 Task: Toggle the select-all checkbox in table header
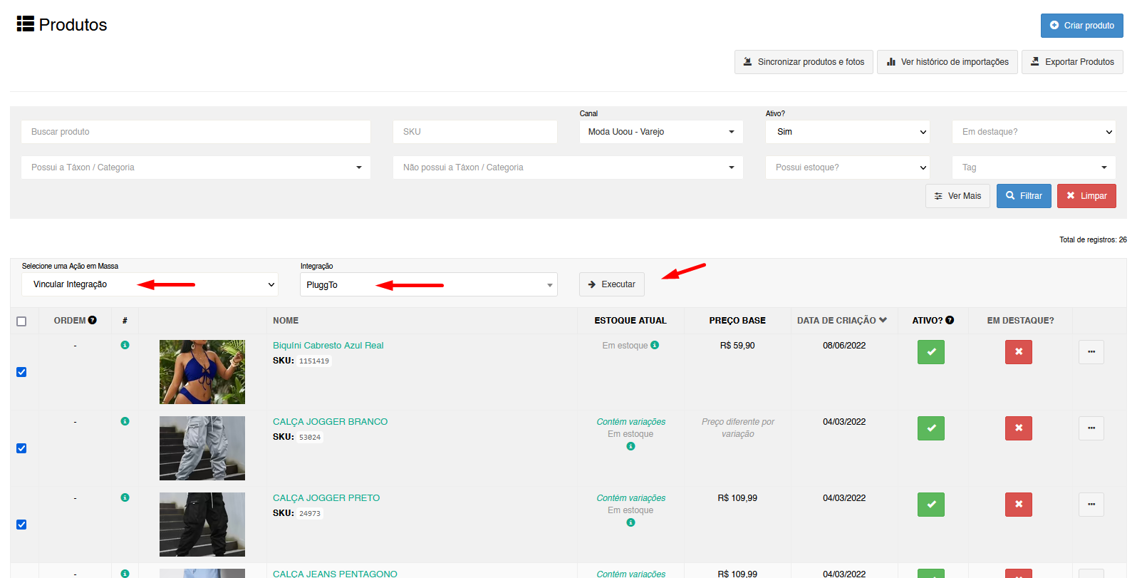pos(21,321)
